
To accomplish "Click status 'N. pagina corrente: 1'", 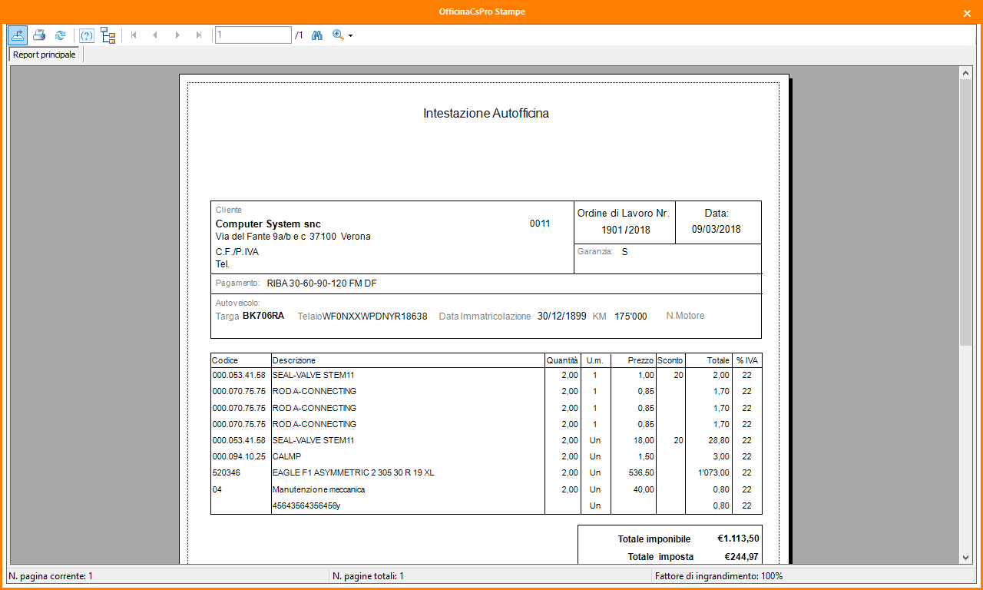I will click(51, 575).
